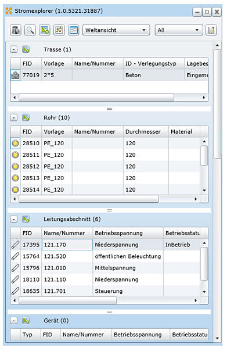Click Trasse table scroll right arrow
This screenshot has width=227, height=348.
pos(204,98)
